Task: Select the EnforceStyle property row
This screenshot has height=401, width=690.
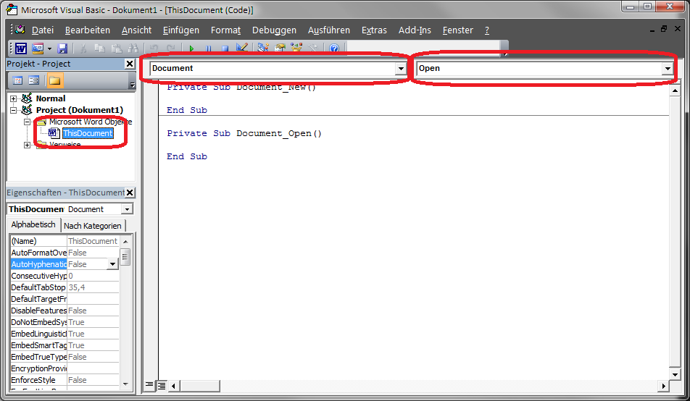Action: 65,380
